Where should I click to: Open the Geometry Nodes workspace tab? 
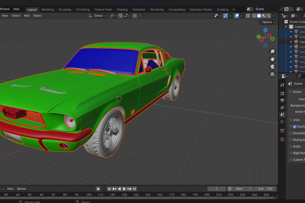[x=201, y=10]
